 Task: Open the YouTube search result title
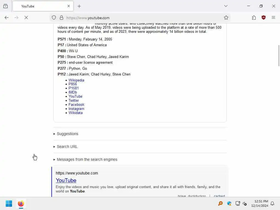pyautogui.click(x=66, y=180)
